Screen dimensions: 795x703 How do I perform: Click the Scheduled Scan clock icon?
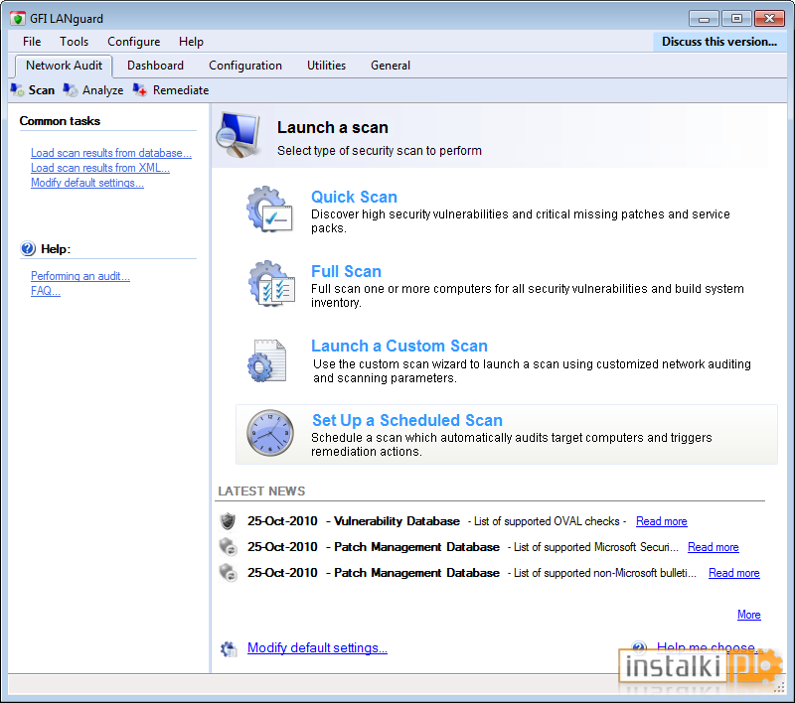[270, 433]
